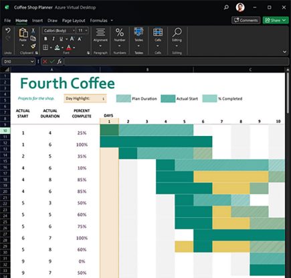
Task: Expand the fill color dropdown arrow
Action: tap(62, 48)
